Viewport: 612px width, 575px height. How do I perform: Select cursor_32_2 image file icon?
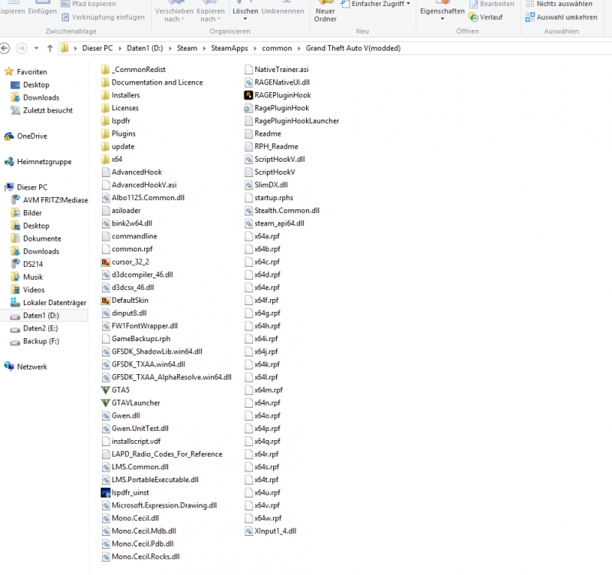[105, 261]
